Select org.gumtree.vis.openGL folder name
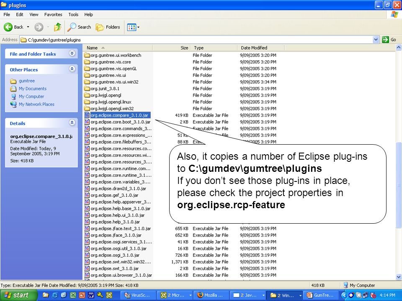The image size is (402, 301). click(x=114, y=69)
